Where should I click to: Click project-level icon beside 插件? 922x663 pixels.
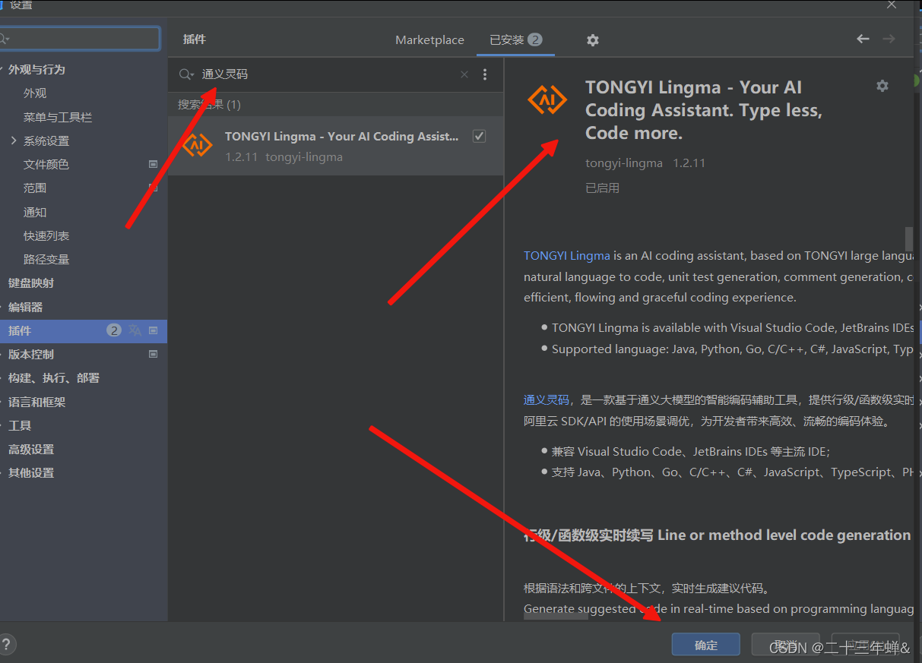[153, 330]
